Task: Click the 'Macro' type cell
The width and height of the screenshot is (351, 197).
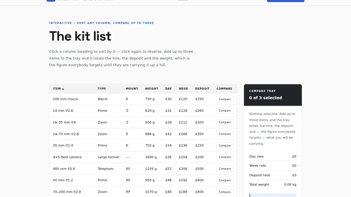Action: coord(103,99)
